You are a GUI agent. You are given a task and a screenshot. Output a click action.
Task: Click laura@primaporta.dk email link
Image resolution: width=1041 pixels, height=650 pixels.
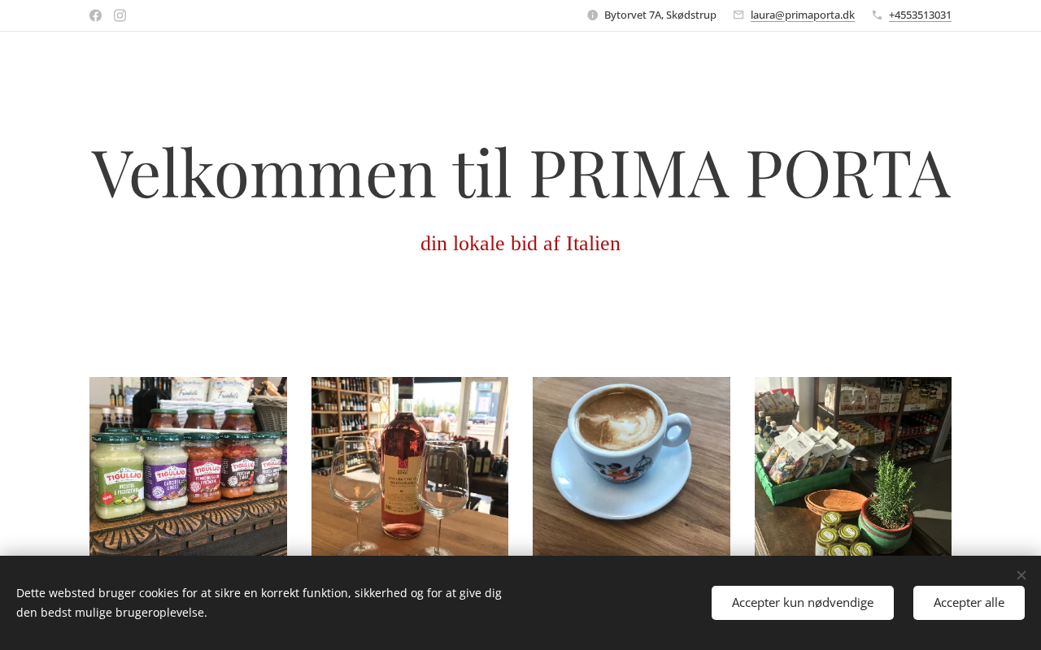click(803, 15)
